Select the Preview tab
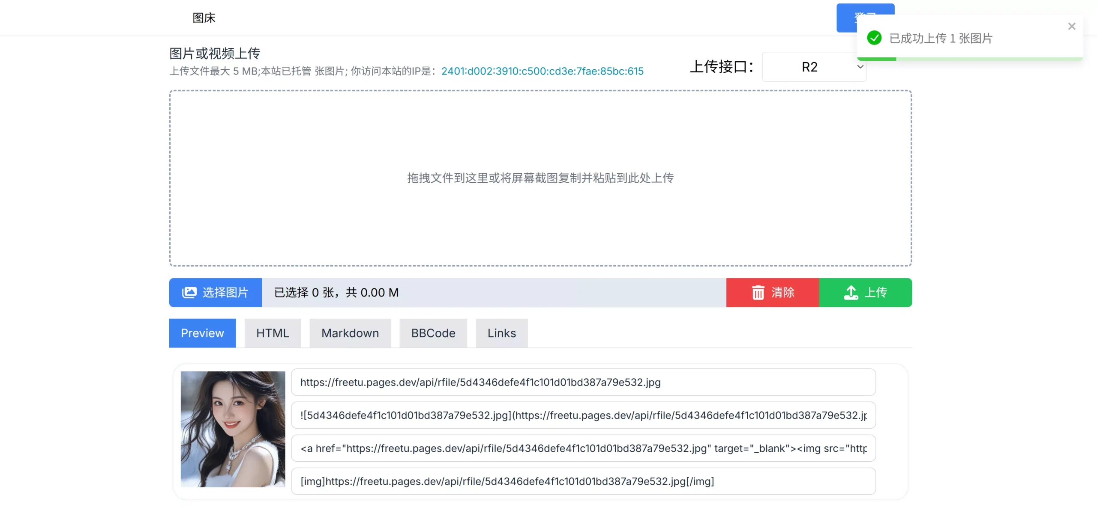 202,333
